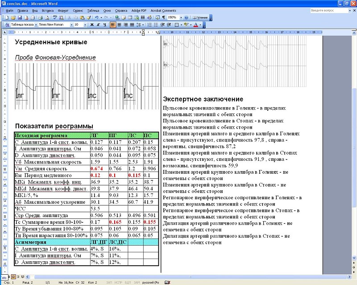This screenshot has height=285, width=357.
Task: Open the 150% zoom dropdown
Action: point(181,17)
